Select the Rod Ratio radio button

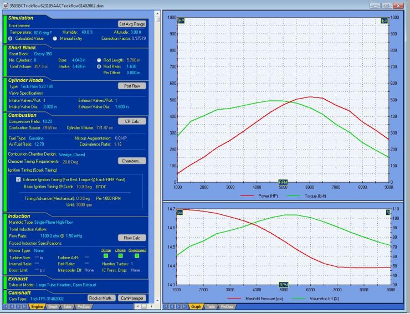coord(99,66)
